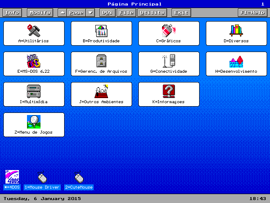Image resolution: width=270 pixels, height=203 pixels.
Task: Open the Info menu
Action: pyautogui.click(x=12, y=13)
